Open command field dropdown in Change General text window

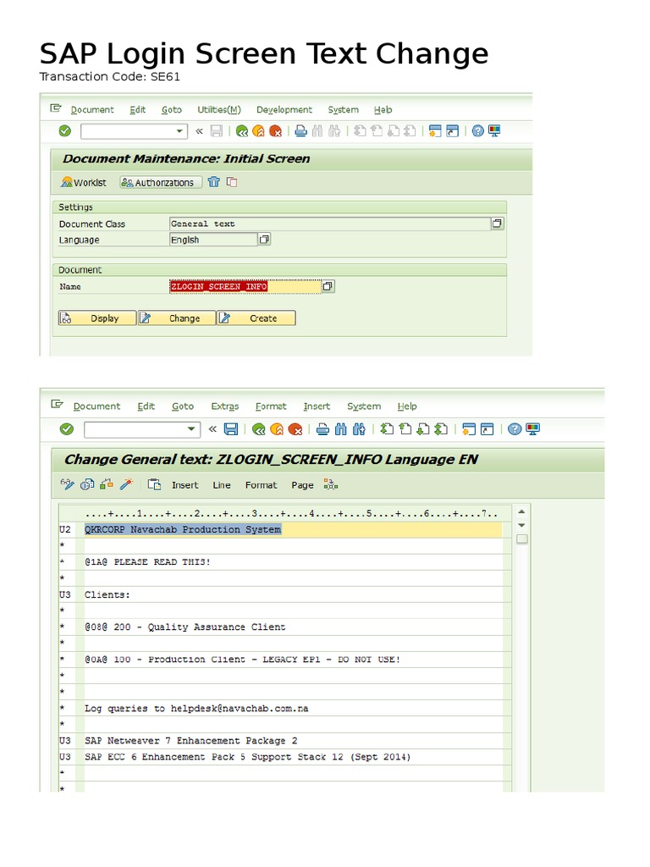point(191,429)
